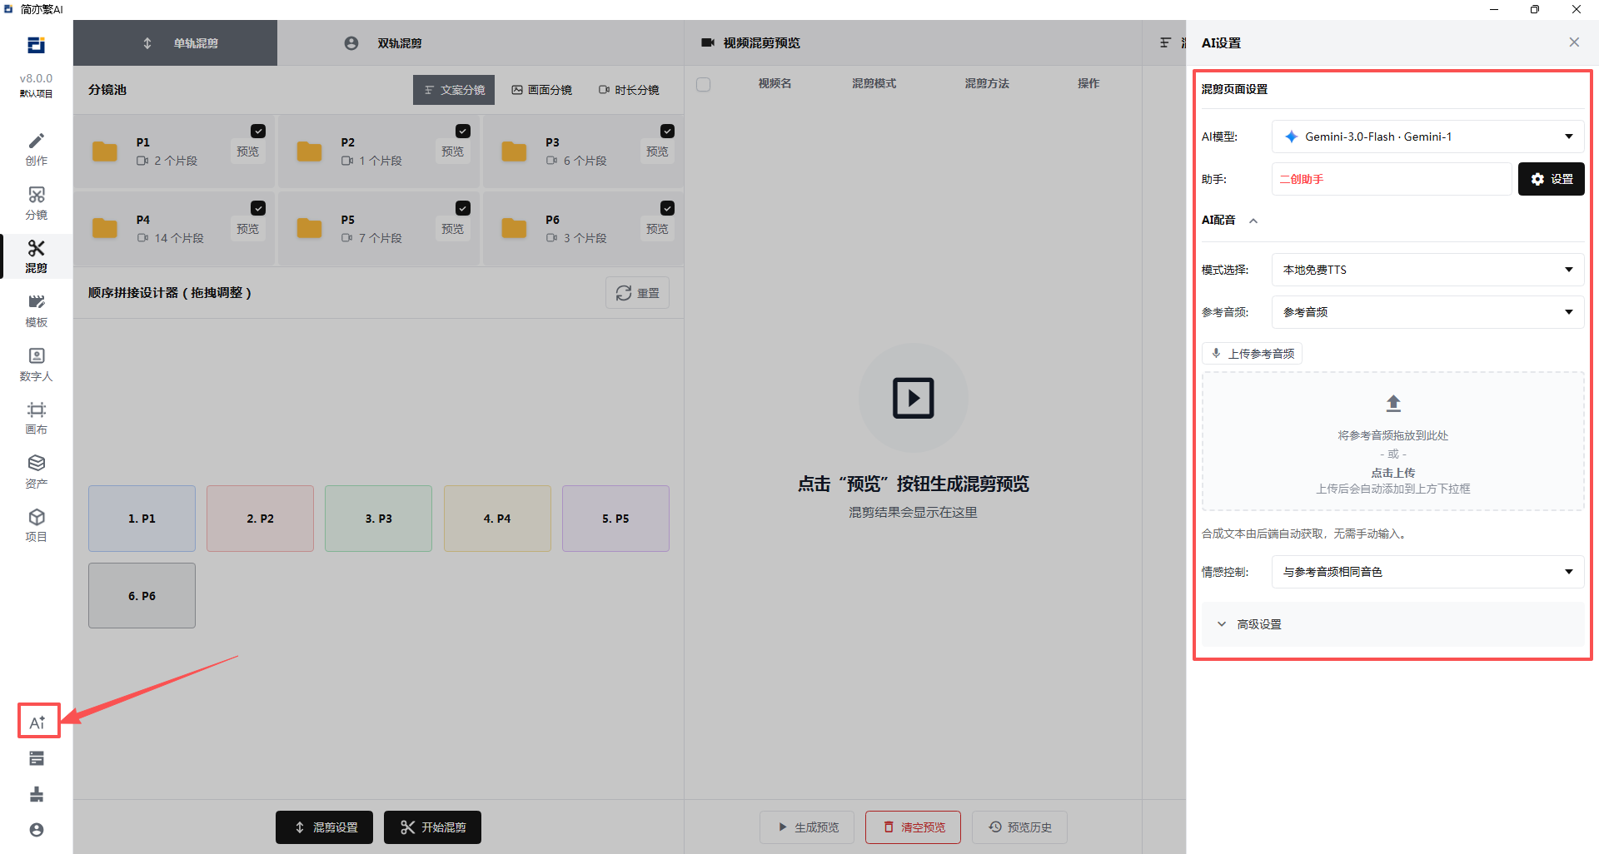Image resolution: width=1599 pixels, height=854 pixels.
Task: Click the 预览 button for P4
Action: (247, 229)
